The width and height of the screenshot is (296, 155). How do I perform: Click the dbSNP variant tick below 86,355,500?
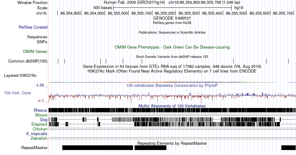(233, 61)
